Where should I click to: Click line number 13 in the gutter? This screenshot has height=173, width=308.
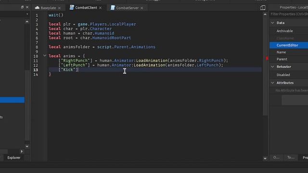[36, 70]
